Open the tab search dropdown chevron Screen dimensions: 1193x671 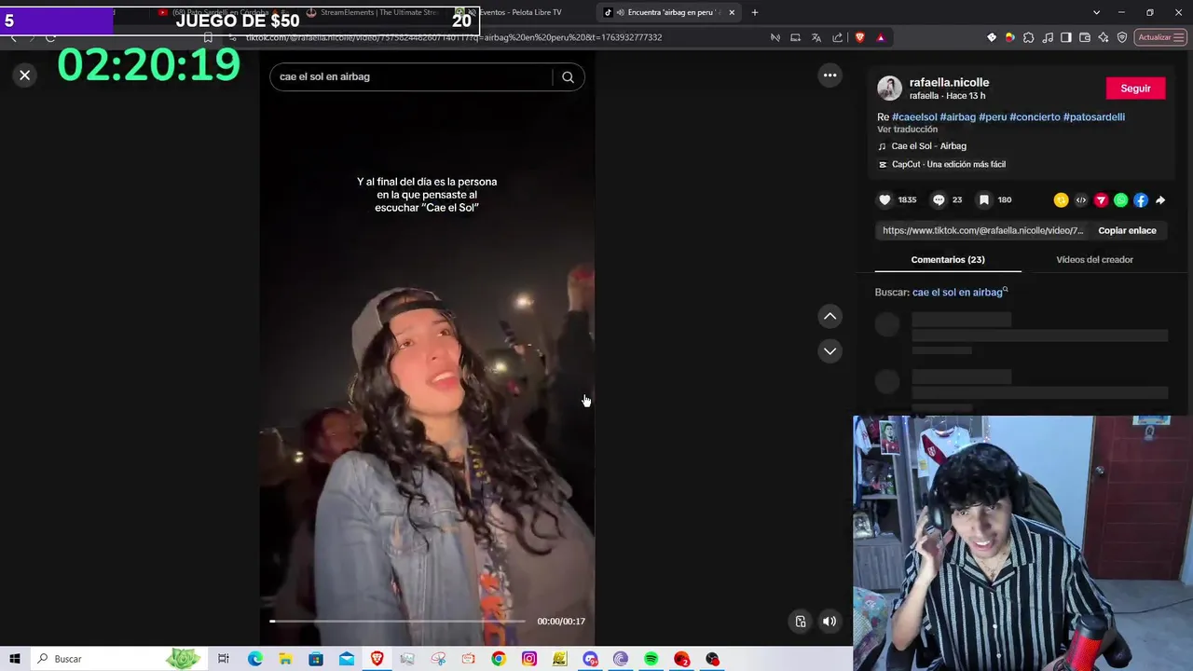click(1096, 12)
